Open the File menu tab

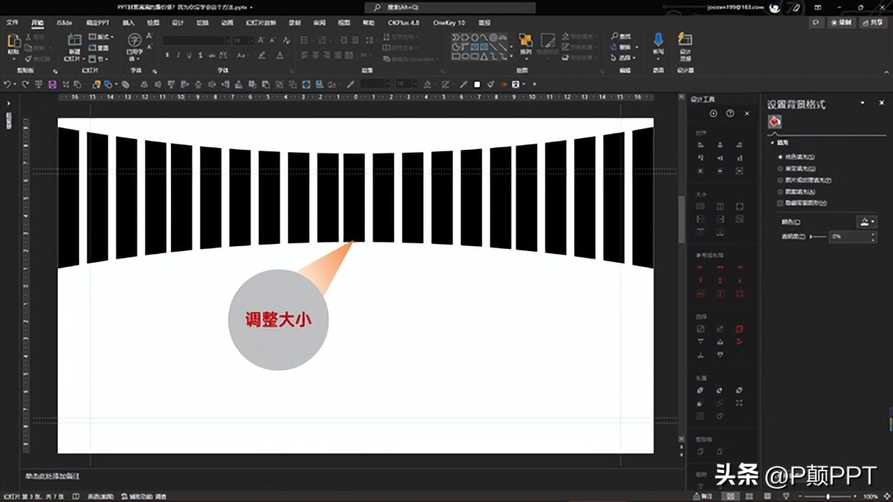[x=12, y=22]
